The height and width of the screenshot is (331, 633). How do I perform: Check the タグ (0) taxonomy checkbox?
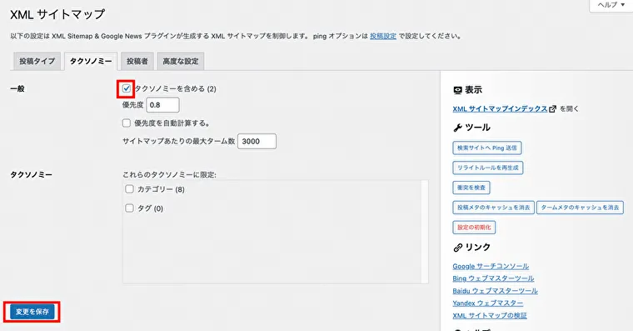129,208
